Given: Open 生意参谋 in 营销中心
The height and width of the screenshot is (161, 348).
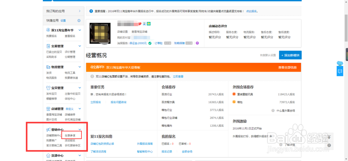Looking at the screenshot, I should tap(70, 135).
